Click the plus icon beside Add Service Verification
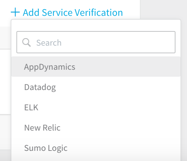 [x=15, y=12]
